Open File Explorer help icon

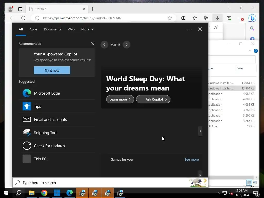[x=255, y=51]
